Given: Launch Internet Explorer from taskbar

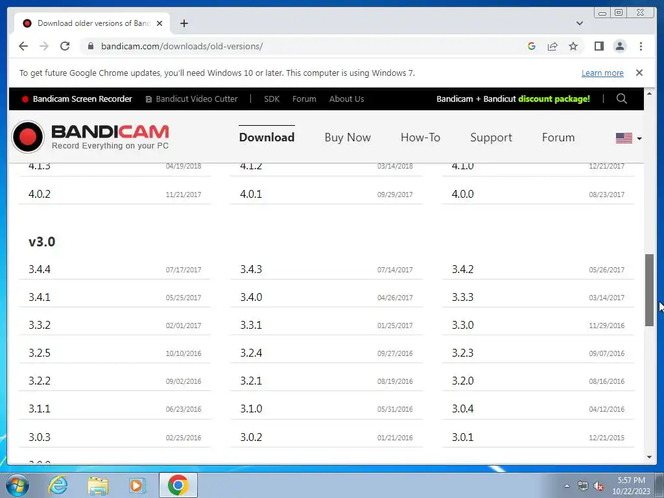Looking at the screenshot, I should coord(58,485).
